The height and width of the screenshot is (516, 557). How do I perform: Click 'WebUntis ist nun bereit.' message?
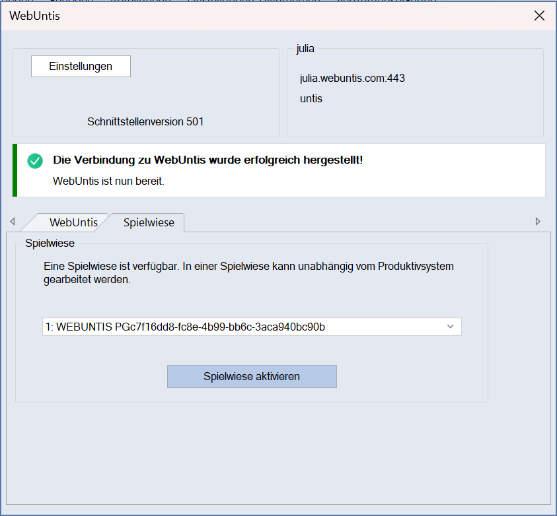tap(108, 181)
